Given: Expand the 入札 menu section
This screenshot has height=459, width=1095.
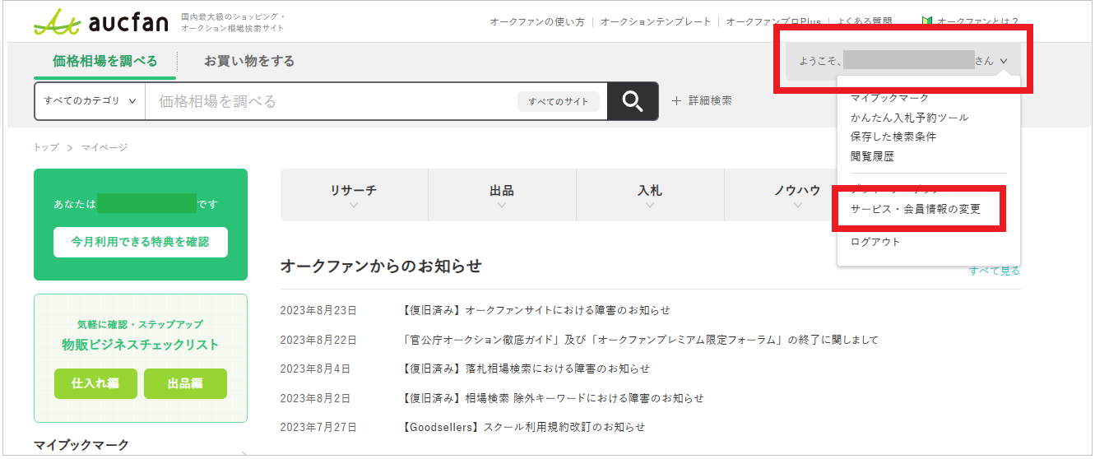Looking at the screenshot, I should [x=650, y=195].
